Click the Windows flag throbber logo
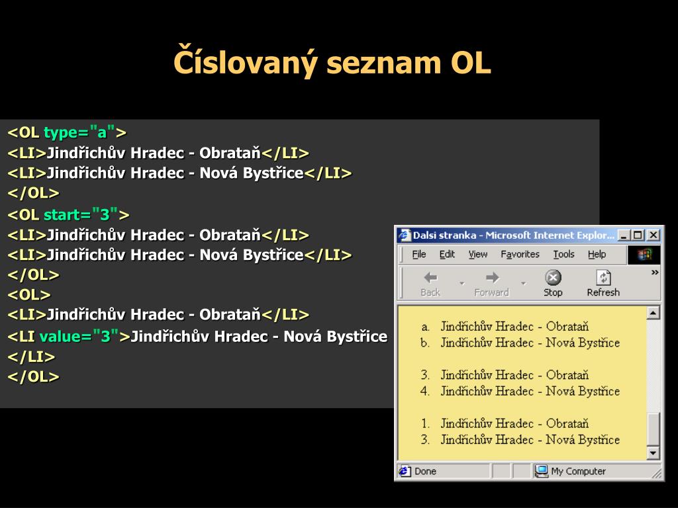The image size is (678, 508). point(644,255)
